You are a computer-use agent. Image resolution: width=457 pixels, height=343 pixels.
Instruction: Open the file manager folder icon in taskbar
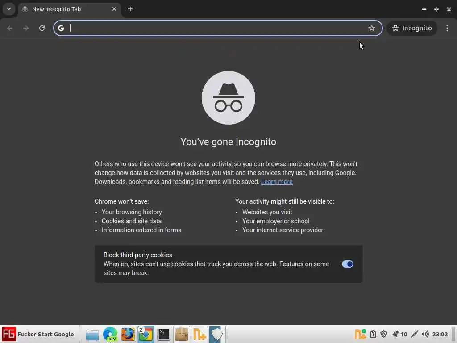click(x=92, y=335)
